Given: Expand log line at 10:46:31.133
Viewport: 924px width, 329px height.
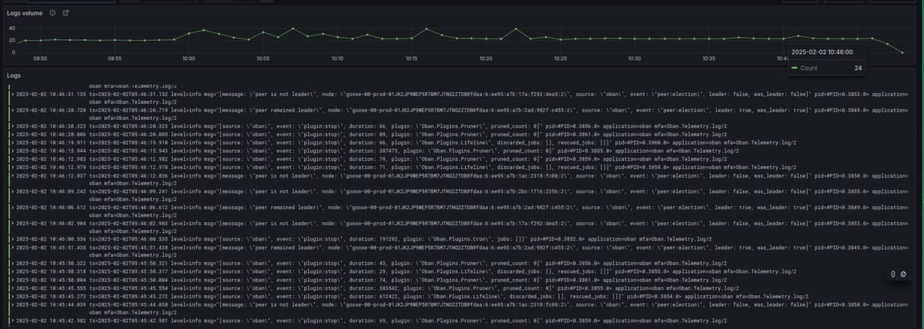Looking at the screenshot, I should click(12, 95).
